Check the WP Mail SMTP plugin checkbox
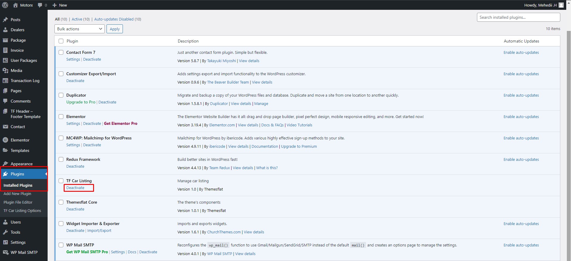Viewport: 571px width, 261px height. (61, 245)
